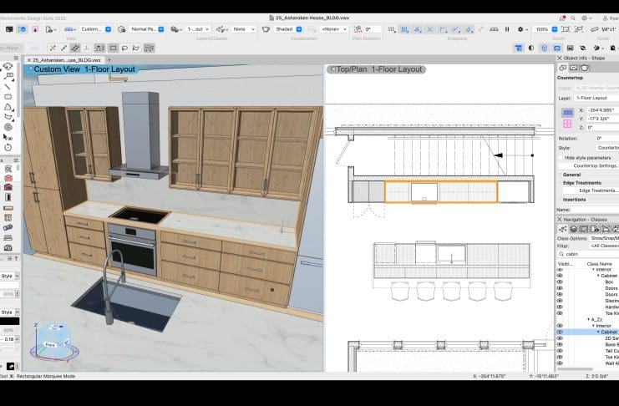Click the Countertop Settings button
The image size is (619, 406).
tap(595, 165)
